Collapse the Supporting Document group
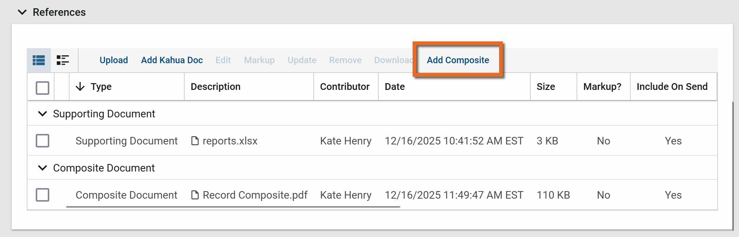 click(43, 114)
